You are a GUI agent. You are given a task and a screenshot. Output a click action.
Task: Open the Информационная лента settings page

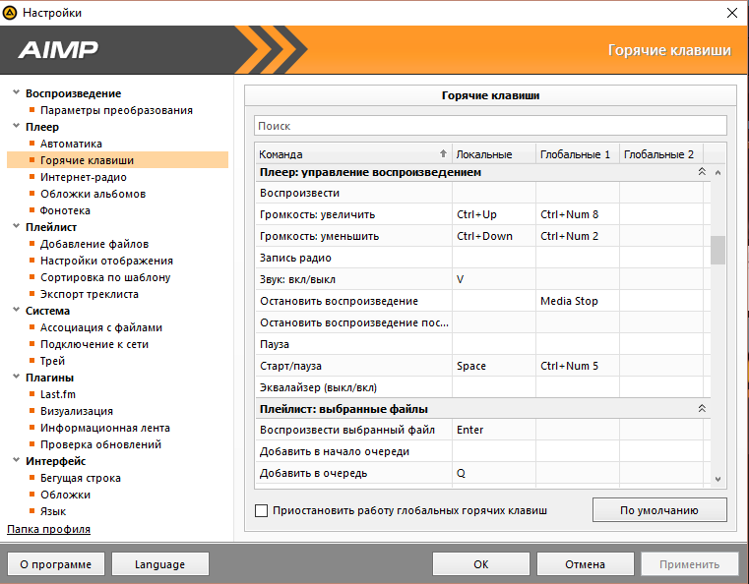point(105,428)
